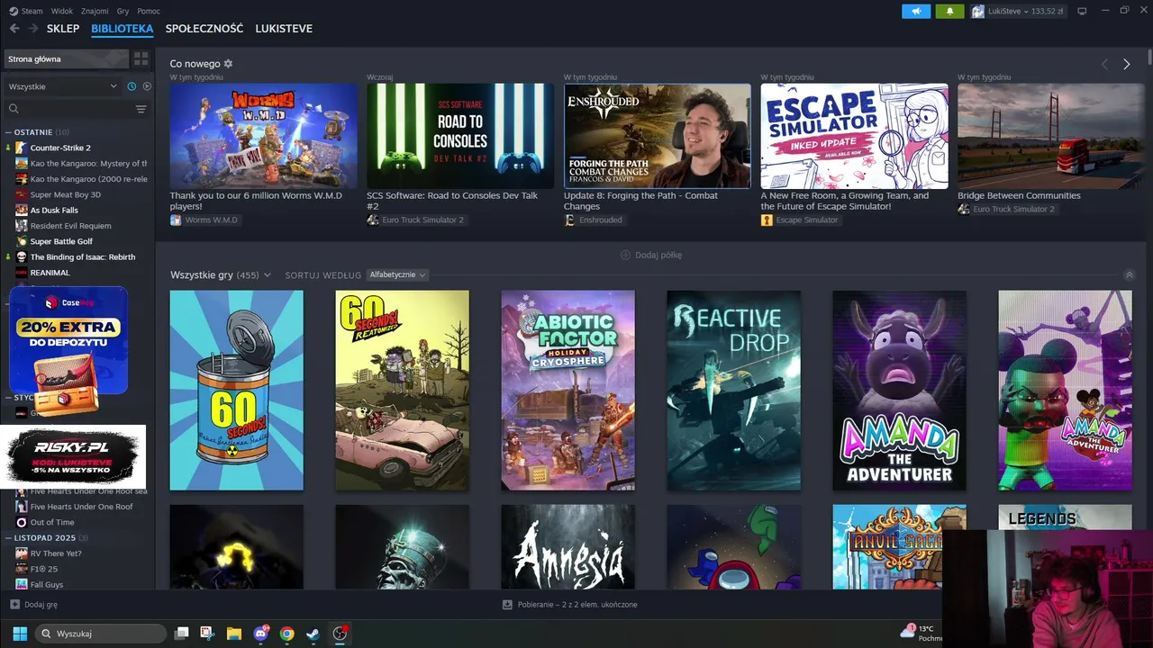Open the LUKISTEVE profile tab
Image resolution: width=1153 pixels, height=648 pixels.
(284, 29)
